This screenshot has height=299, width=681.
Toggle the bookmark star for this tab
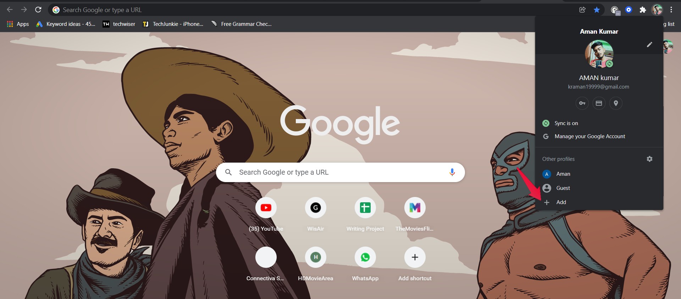(597, 10)
